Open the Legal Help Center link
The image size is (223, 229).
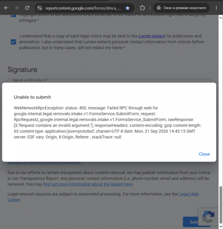103,197
